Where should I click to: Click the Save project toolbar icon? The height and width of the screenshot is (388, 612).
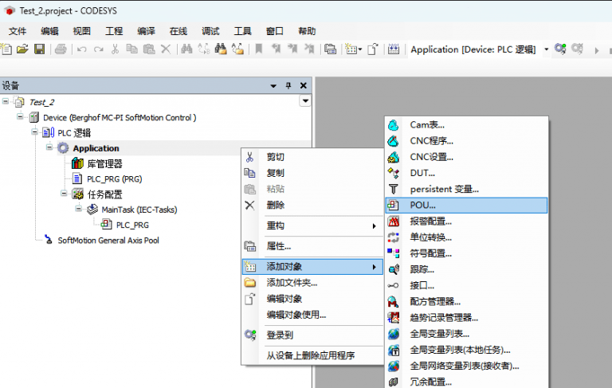[x=38, y=49]
